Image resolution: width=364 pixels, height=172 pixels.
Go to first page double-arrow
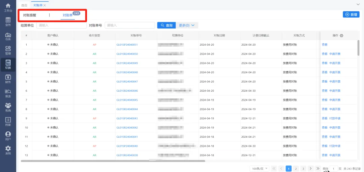(x=274, y=169)
